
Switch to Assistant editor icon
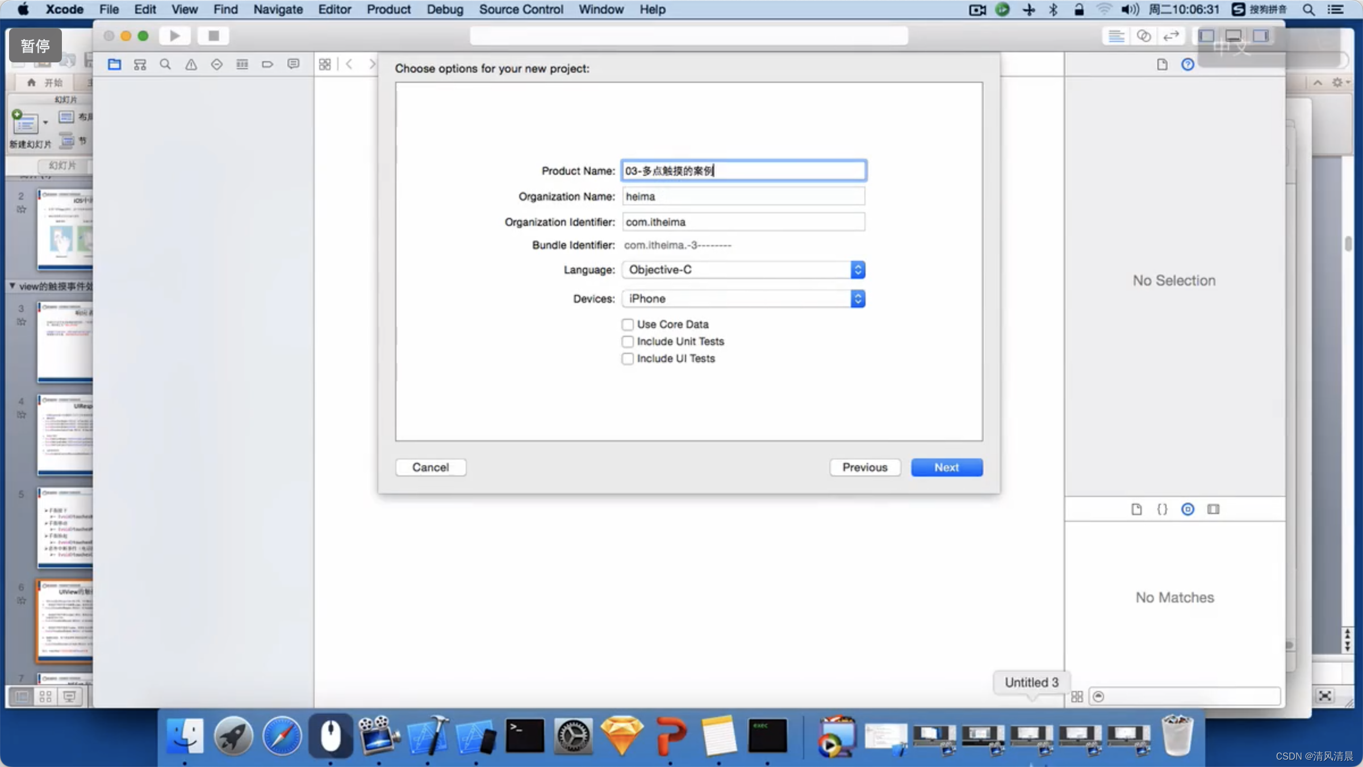point(1143,36)
